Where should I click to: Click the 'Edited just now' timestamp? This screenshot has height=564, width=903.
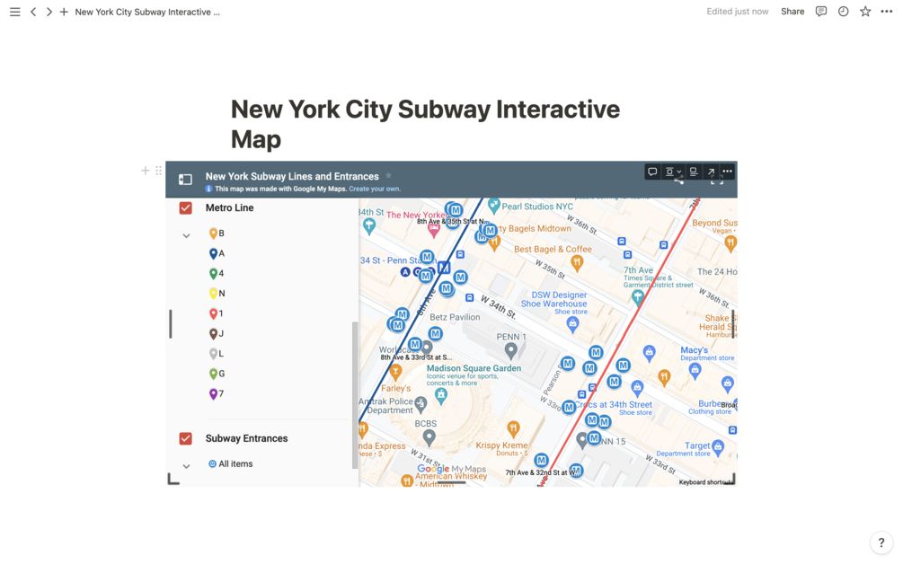[737, 12]
